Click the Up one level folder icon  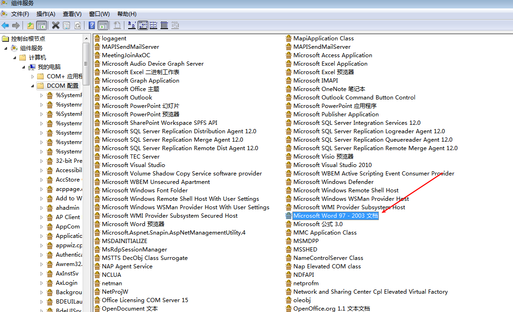click(30, 25)
